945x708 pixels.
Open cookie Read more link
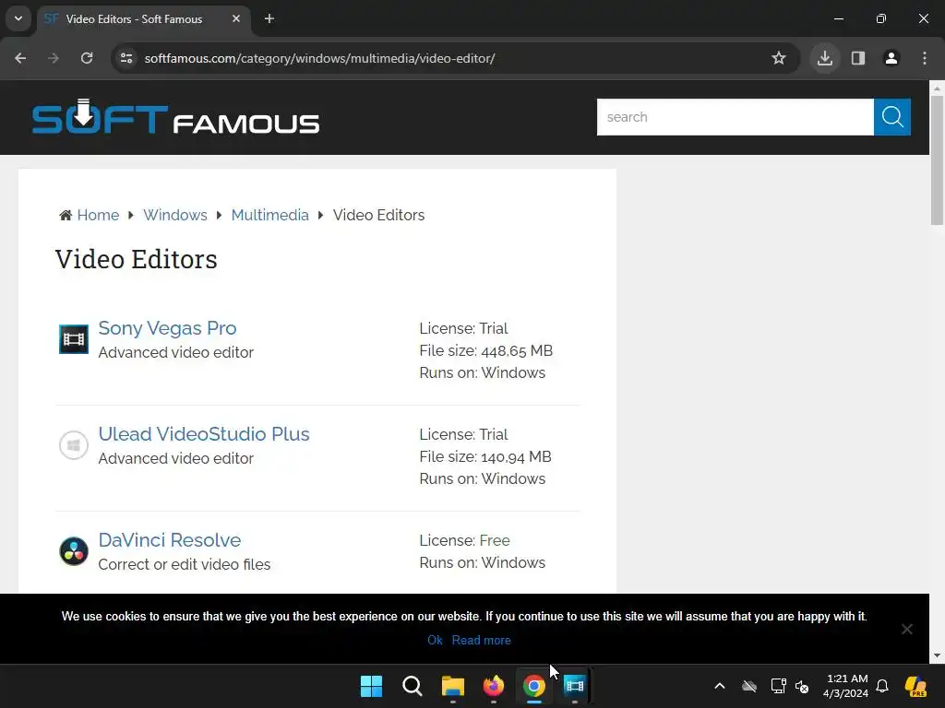pos(482,640)
